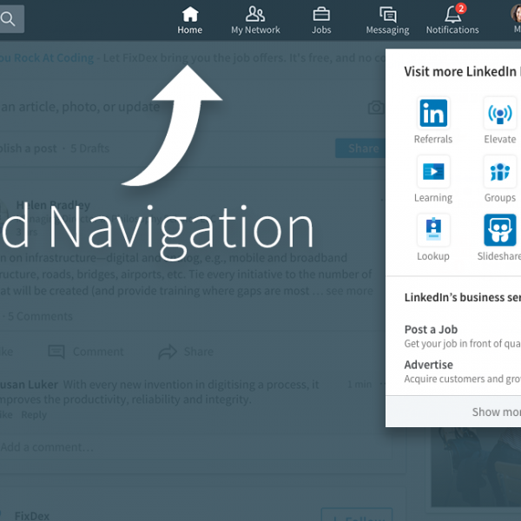Open the My Network tab
This screenshot has width=521, height=521.
pyautogui.click(x=255, y=21)
